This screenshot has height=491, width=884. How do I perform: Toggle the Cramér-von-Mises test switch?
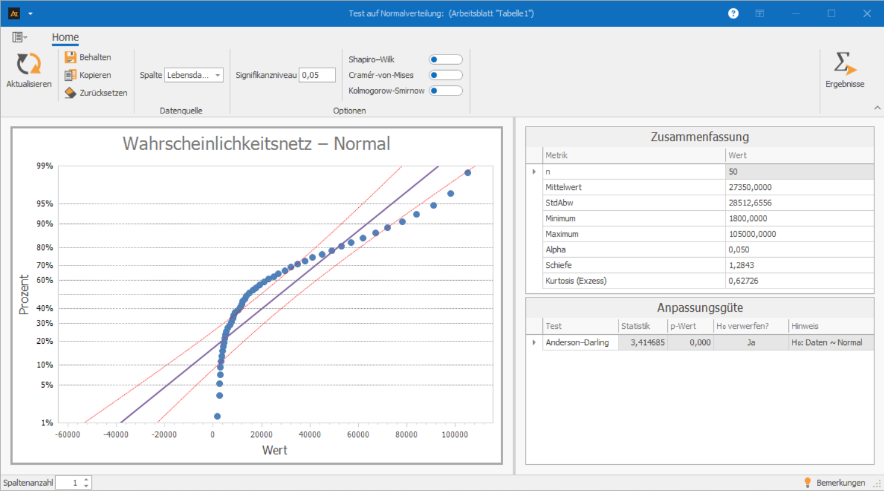[x=446, y=75]
